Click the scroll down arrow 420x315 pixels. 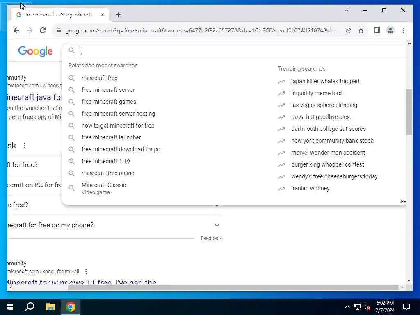coord(409,281)
